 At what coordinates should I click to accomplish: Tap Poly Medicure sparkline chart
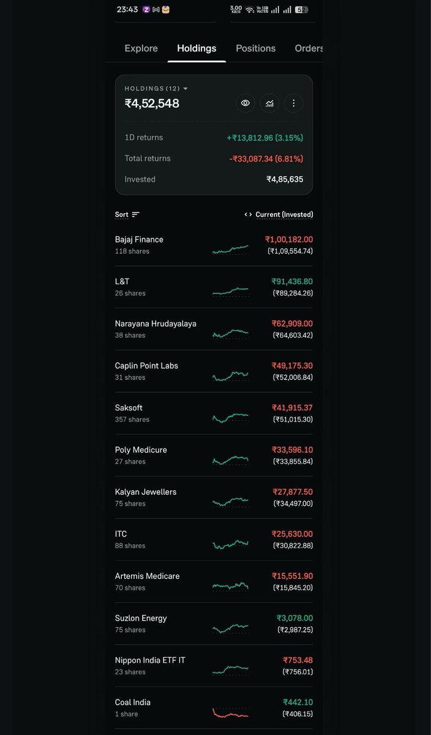(x=230, y=459)
